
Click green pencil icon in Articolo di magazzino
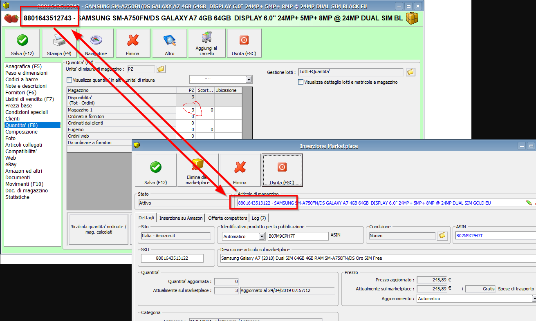point(529,202)
